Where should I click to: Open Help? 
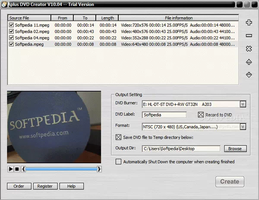tap(72, 186)
